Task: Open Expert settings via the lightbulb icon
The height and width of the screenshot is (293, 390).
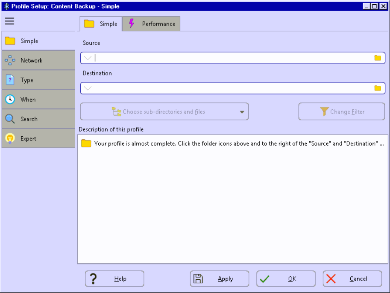Action: click(10, 138)
